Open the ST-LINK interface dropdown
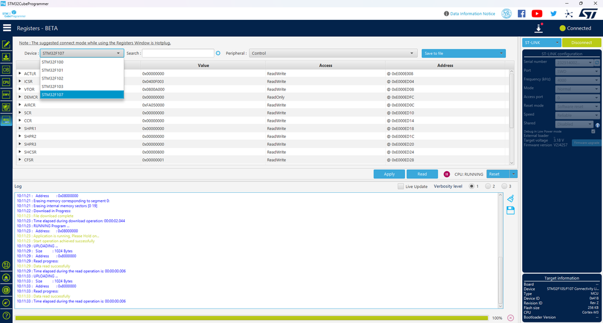 pyautogui.click(x=541, y=42)
